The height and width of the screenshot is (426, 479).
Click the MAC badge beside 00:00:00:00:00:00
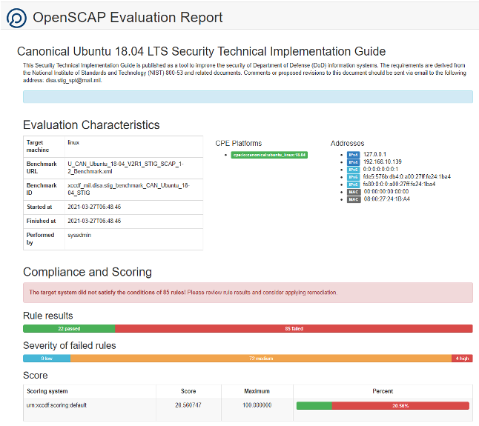(x=354, y=192)
